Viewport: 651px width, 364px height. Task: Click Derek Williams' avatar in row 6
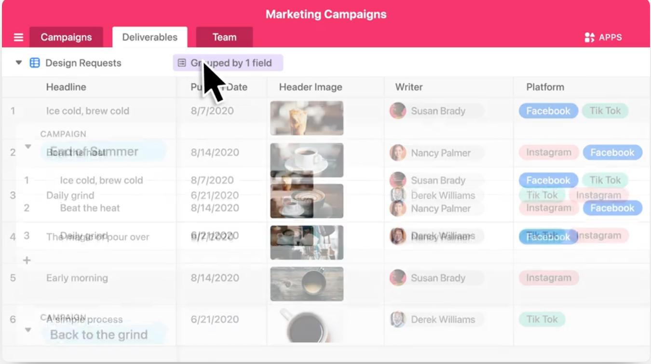(398, 319)
